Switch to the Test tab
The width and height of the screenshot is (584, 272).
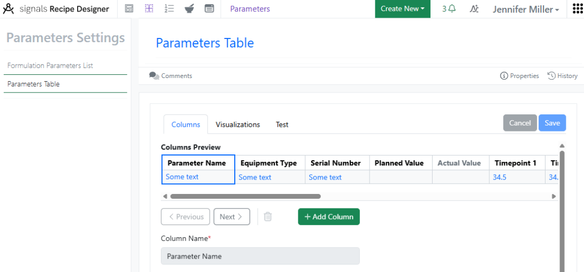[282, 125]
